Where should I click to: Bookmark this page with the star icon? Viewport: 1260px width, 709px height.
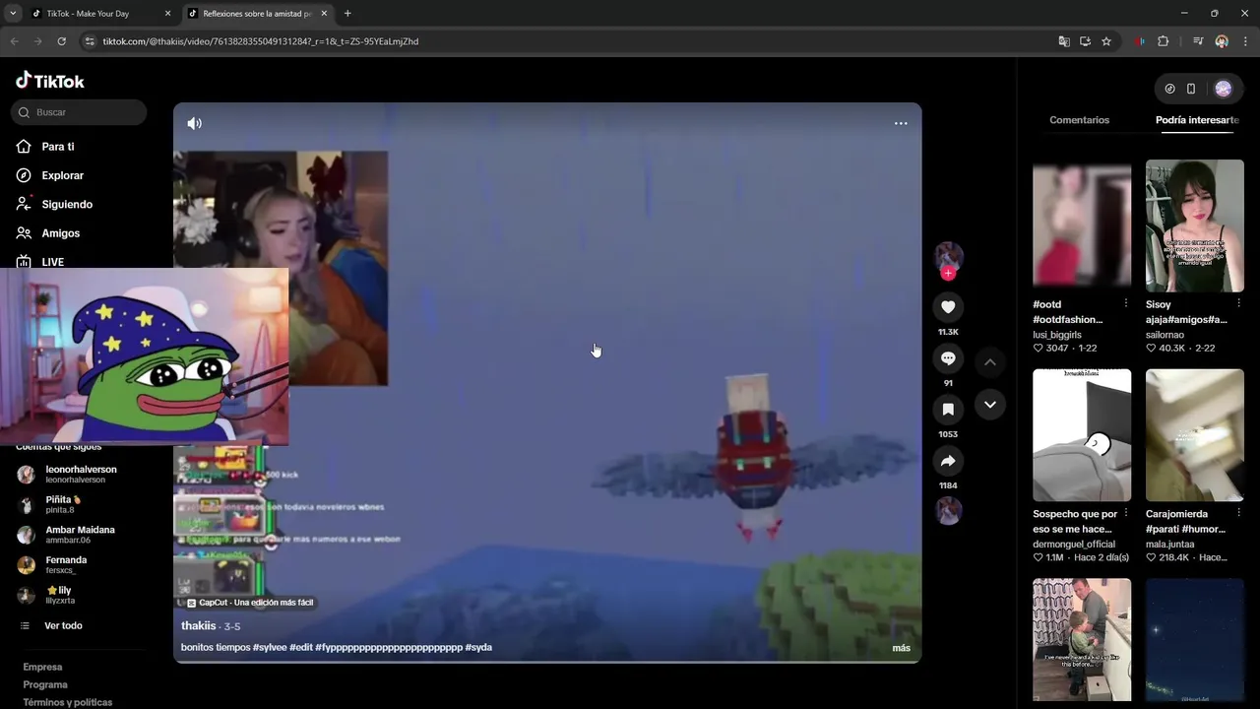coord(1106,41)
